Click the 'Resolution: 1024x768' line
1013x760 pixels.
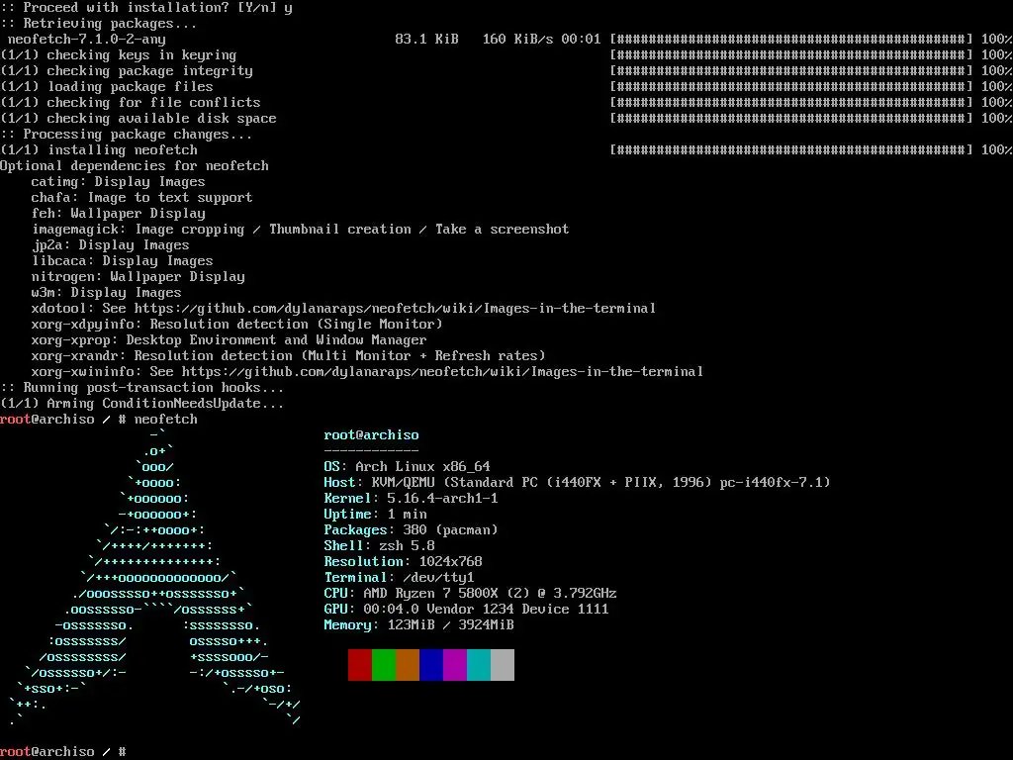click(x=404, y=562)
